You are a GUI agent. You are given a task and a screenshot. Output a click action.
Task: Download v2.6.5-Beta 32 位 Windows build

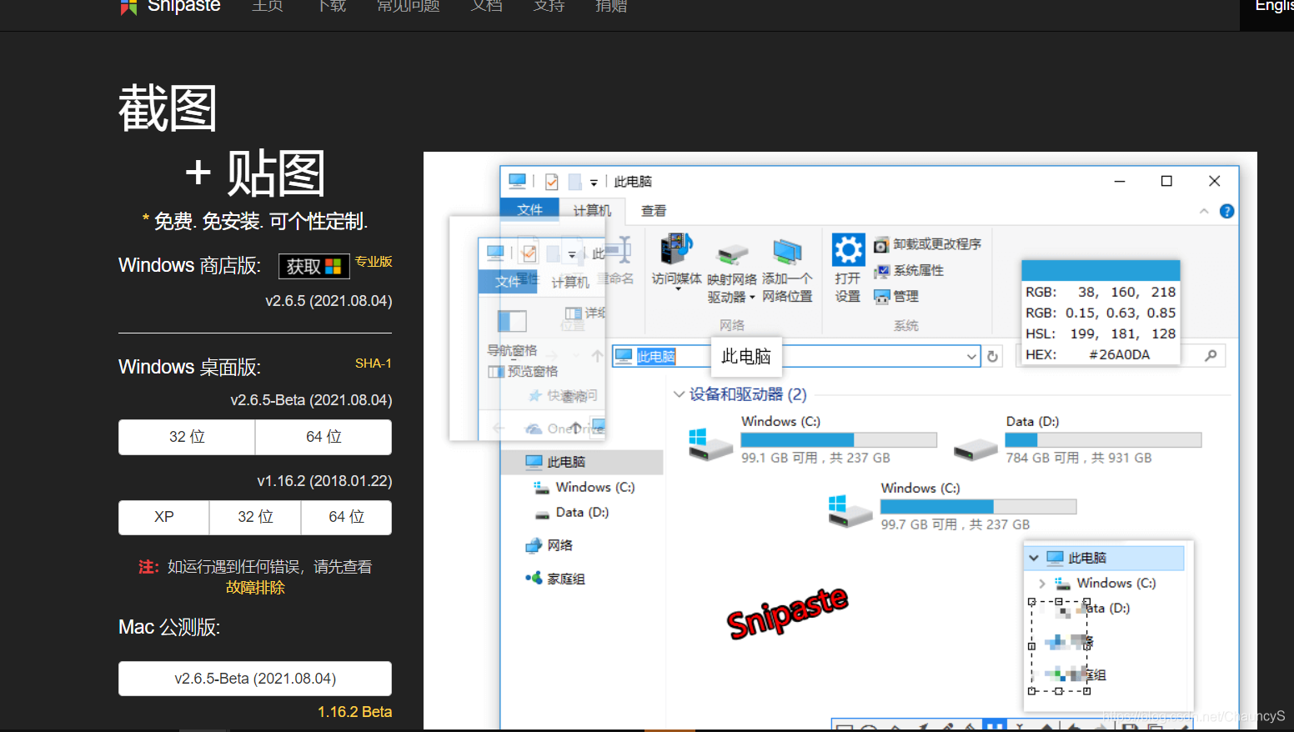pos(187,437)
